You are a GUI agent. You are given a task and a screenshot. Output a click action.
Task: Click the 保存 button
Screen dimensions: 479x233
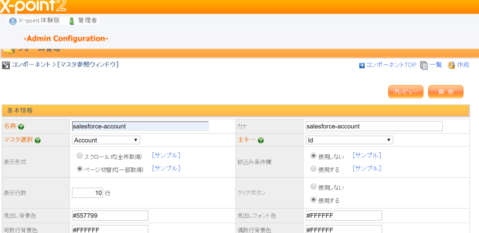[x=446, y=92]
